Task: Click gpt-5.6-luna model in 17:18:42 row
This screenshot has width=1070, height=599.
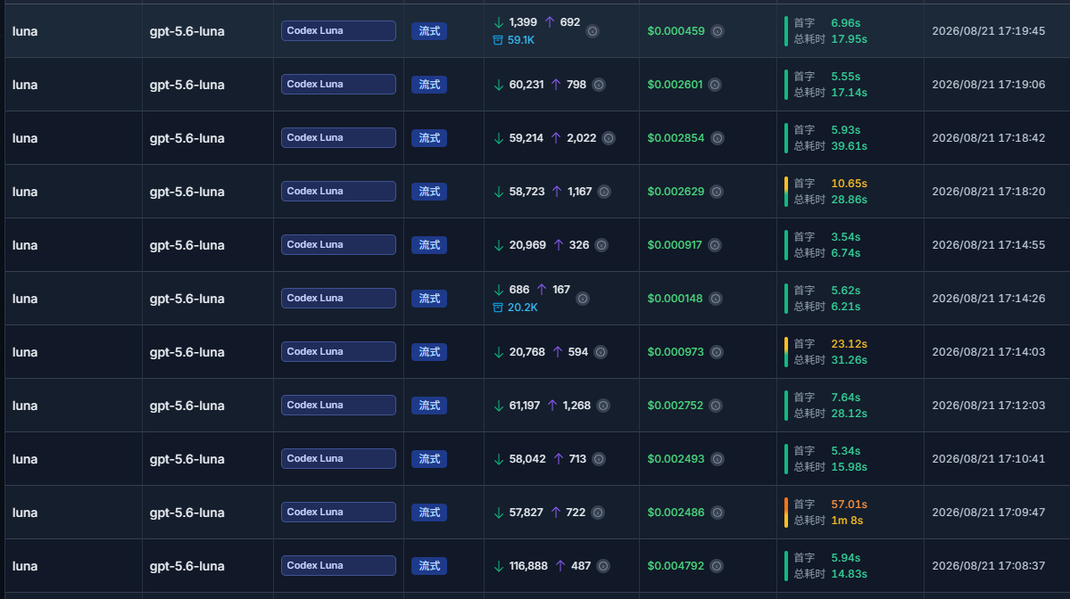Action: [187, 138]
